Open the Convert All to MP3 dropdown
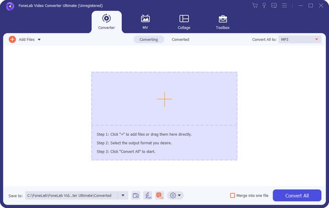 299,39
